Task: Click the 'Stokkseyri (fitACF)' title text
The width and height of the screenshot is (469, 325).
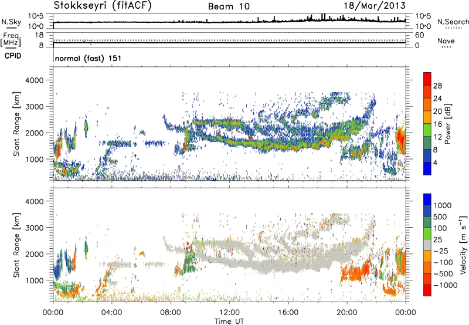Action: point(103,6)
